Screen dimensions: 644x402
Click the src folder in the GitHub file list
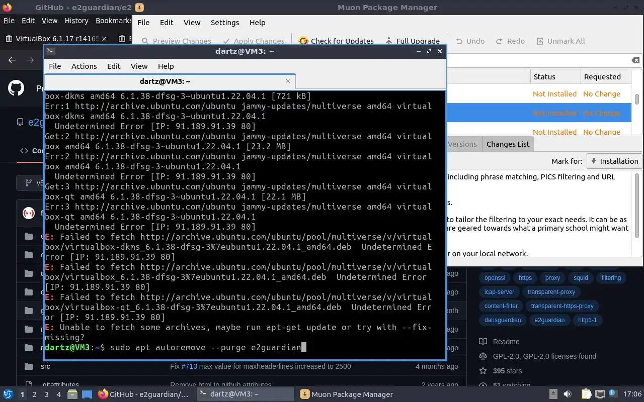(45, 366)
